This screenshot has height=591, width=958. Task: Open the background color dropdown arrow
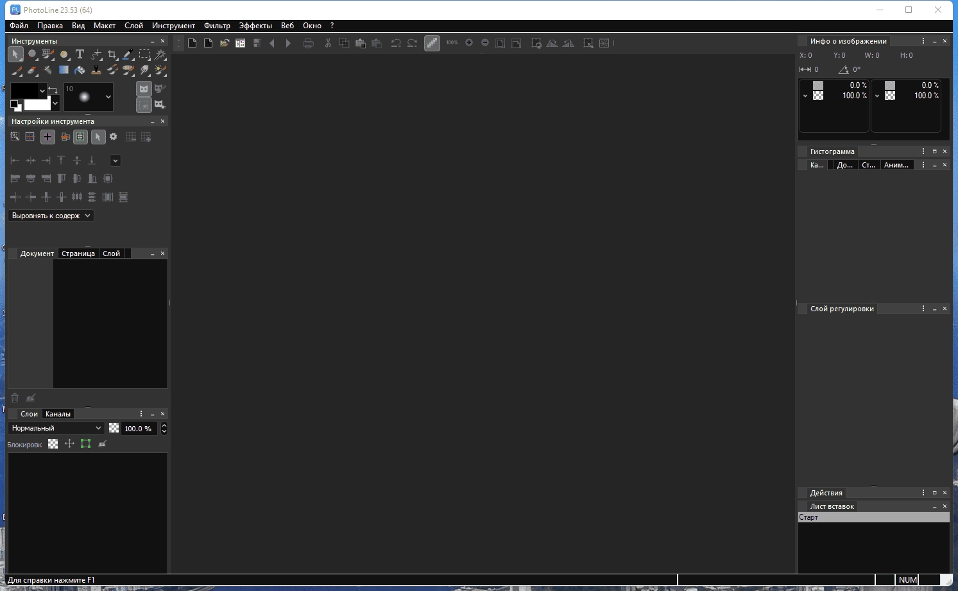click(55, 103)
